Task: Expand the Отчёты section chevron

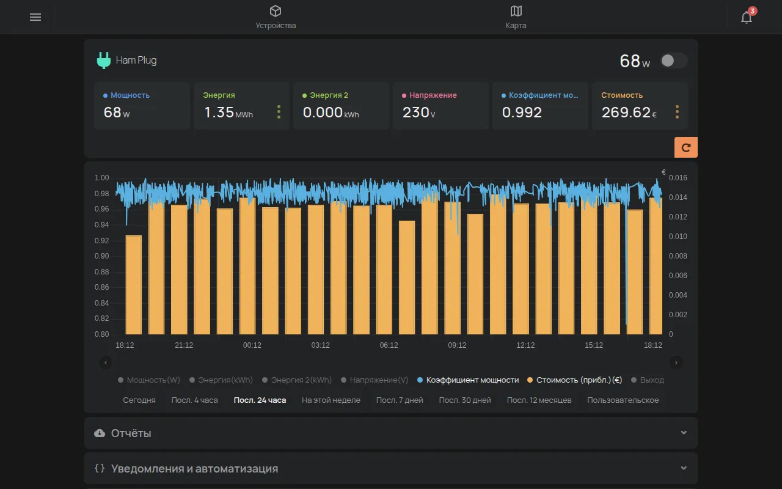Action: point(684,433)
